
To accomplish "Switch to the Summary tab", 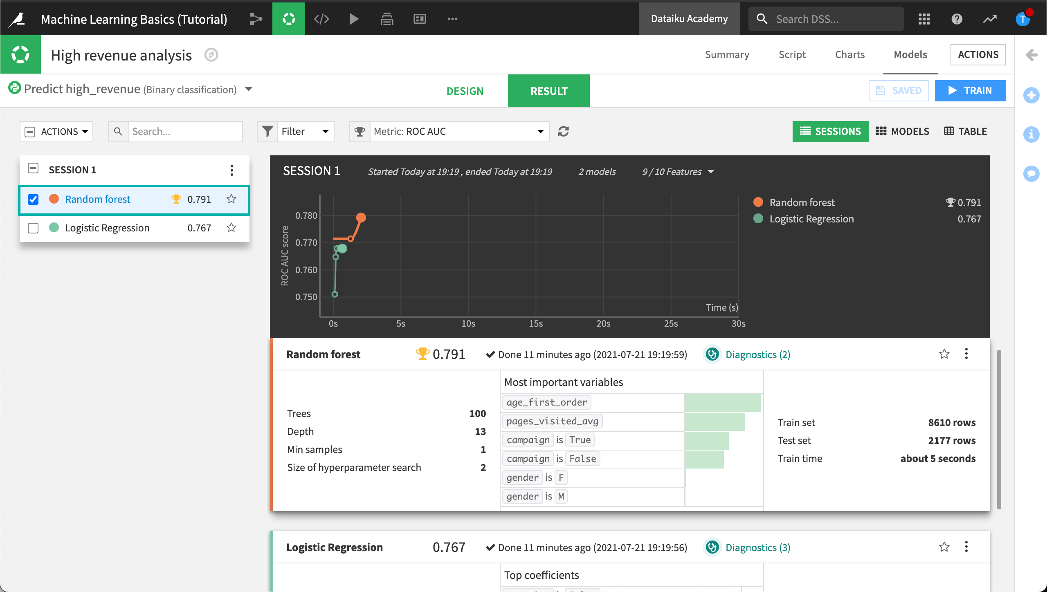I will 727,54.
